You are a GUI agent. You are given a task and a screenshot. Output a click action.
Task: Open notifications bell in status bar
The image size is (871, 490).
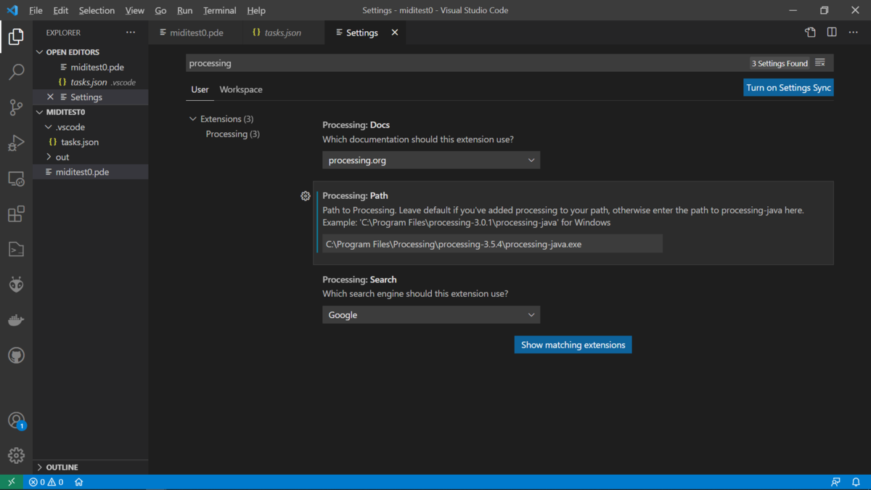(856, 482)
